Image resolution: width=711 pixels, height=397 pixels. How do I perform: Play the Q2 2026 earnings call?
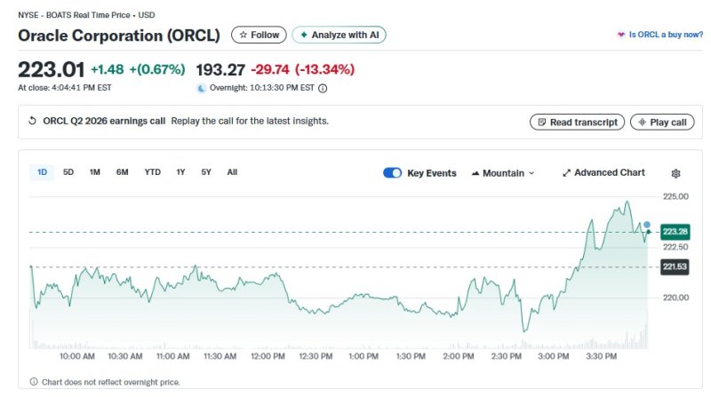662,123
